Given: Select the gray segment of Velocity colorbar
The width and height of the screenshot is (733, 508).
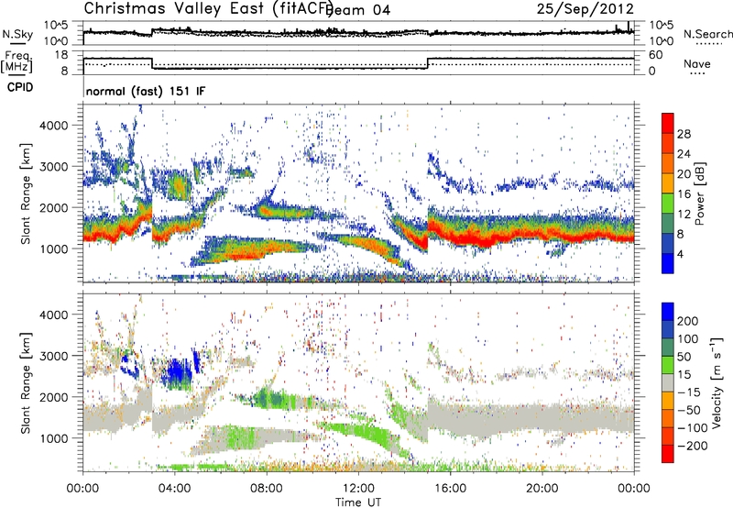Looking at the screenshot, I should pos(668,383).
